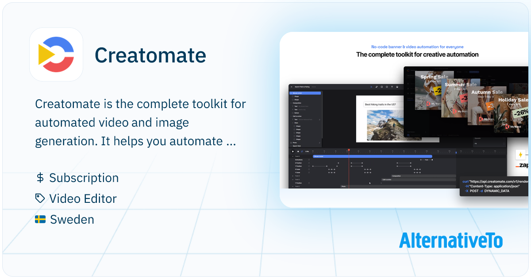Click the AlternativeTo logo
Viewport: 531px width, 279px height.
pos(451,241)
